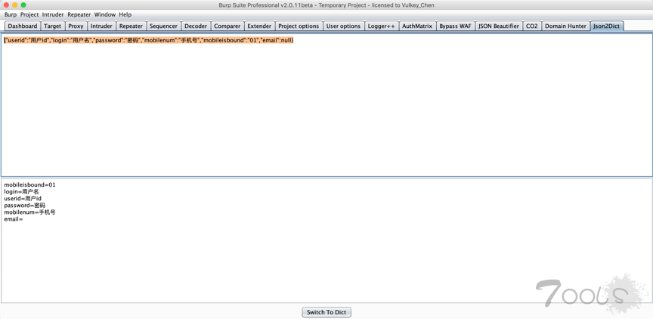The image size is (653, 319).
Task: Click the password=密码 output line
Action: [x=25, y=206]
